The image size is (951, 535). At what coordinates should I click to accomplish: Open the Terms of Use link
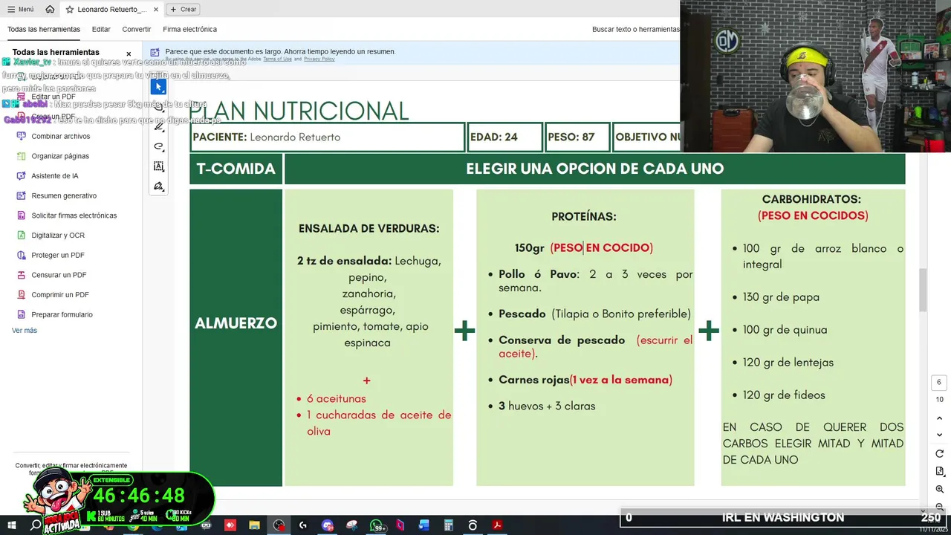pyautogui.click(x=277, y=59)
